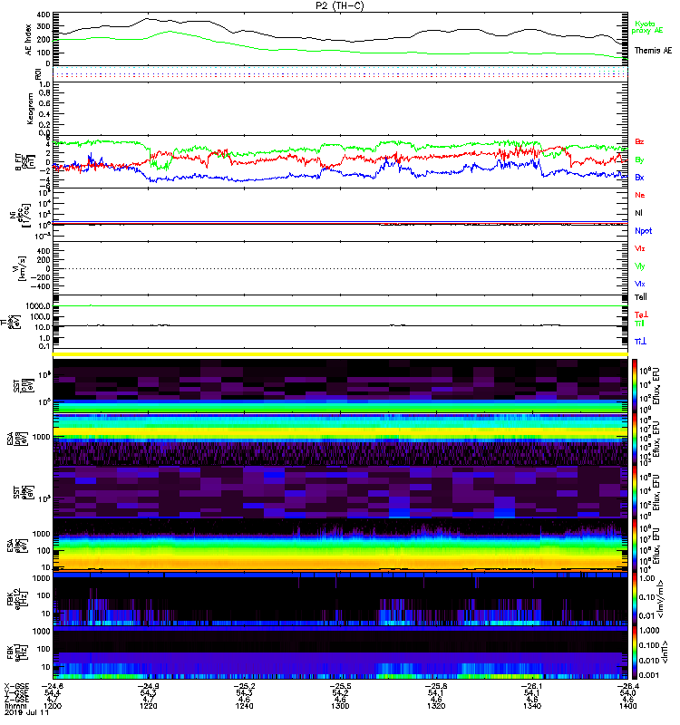
Task: Select the black Tell temperature legend label
Action: click(x=641, y=297)
